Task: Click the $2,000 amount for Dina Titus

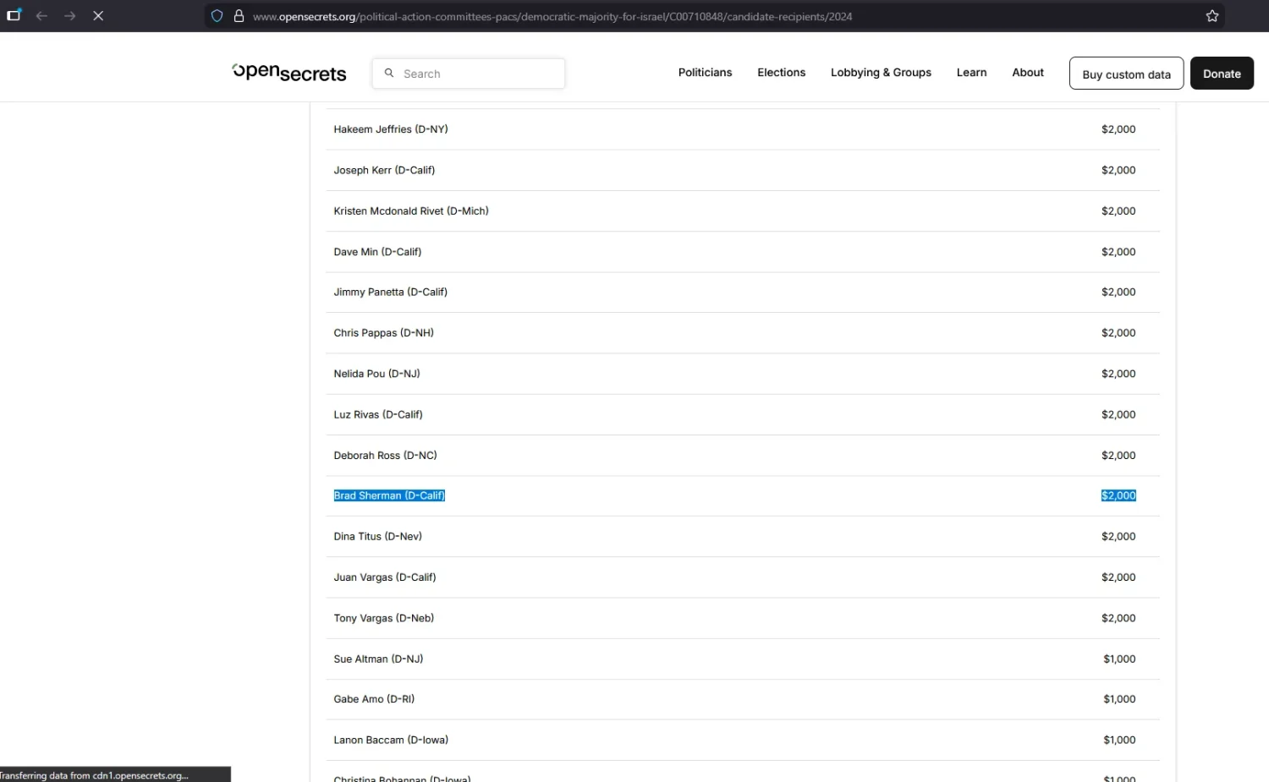Action: (x=1118, y=536)
